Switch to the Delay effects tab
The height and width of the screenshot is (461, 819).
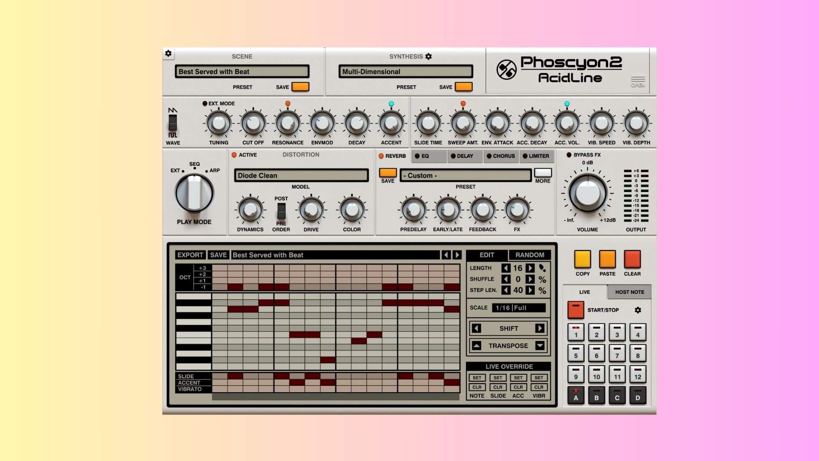pyautogui.click(x=465, y=156)
